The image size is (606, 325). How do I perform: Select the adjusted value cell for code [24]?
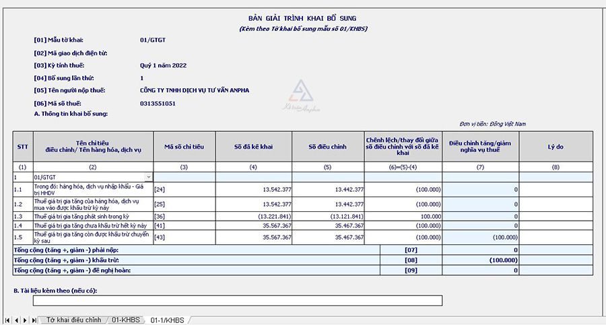click(x=329, y=189)
